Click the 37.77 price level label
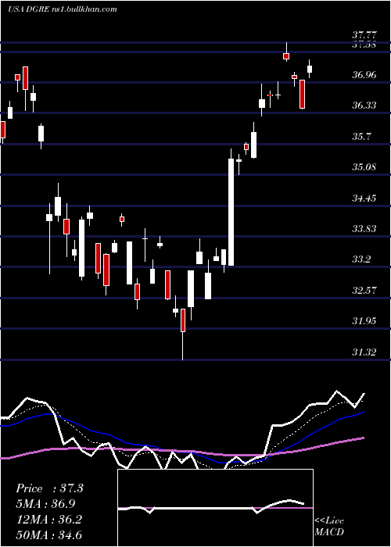The width and height of the screenshot is (391, 547). pyautogui.click(x=364, y=35)
